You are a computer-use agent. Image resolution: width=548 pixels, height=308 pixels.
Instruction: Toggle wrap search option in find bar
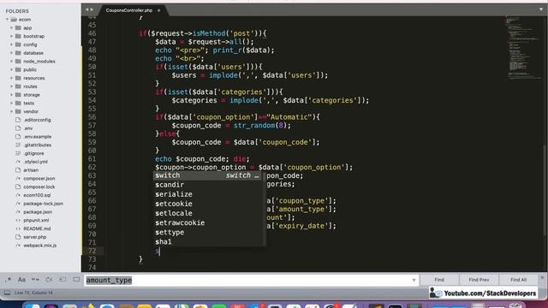49,280
